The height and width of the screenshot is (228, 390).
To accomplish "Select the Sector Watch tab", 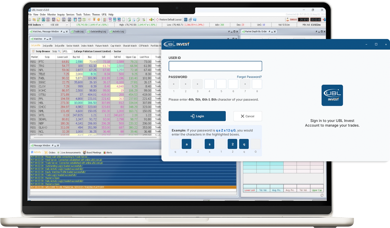I will click(72, 46).
